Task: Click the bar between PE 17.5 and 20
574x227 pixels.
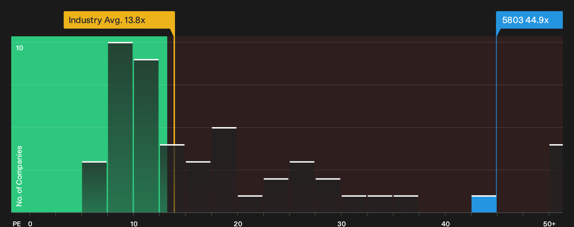Action: coord(224,170)
